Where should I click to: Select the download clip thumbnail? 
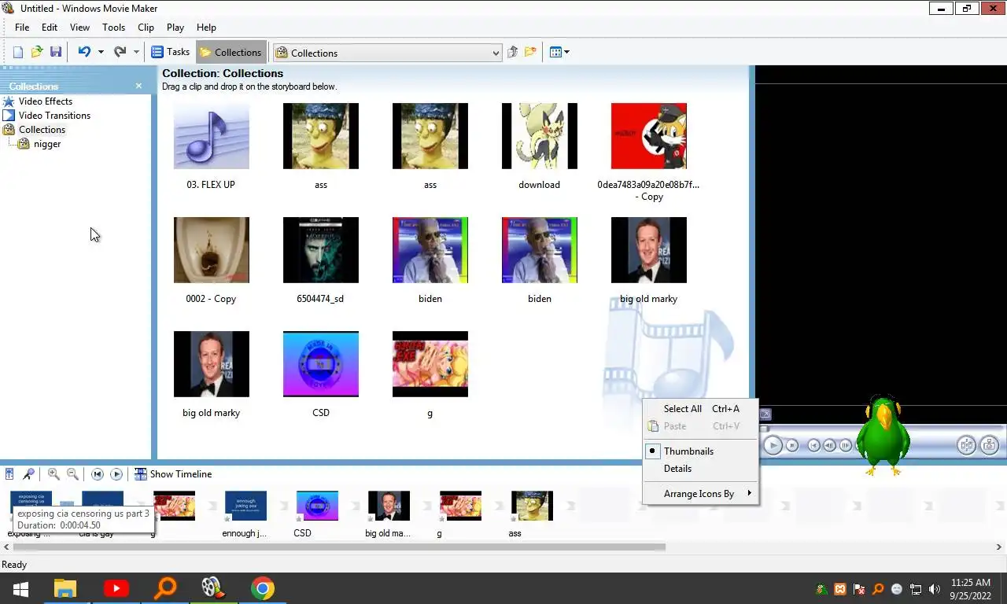click(x=539, y=135)
